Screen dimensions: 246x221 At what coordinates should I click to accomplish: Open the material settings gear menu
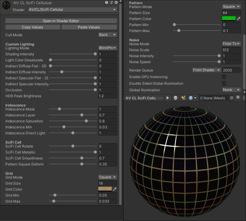(x=116, y=2)
